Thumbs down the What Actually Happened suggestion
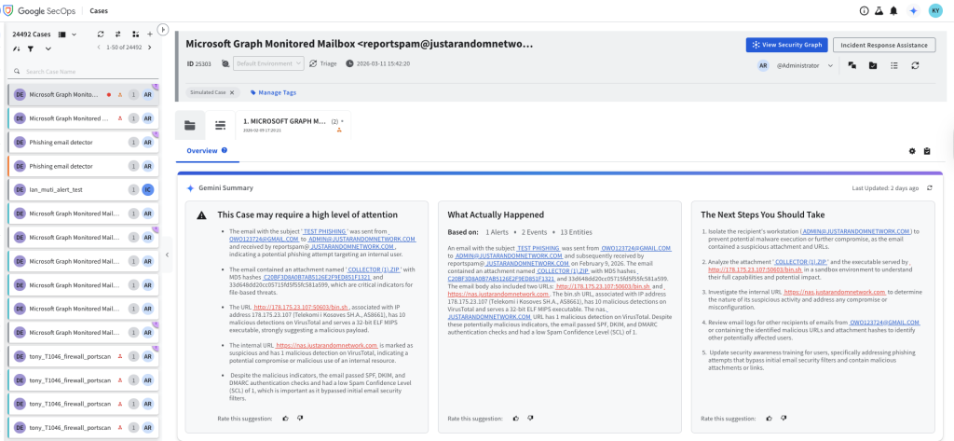This screenshot has height=441, width=954. click(530, 419)
